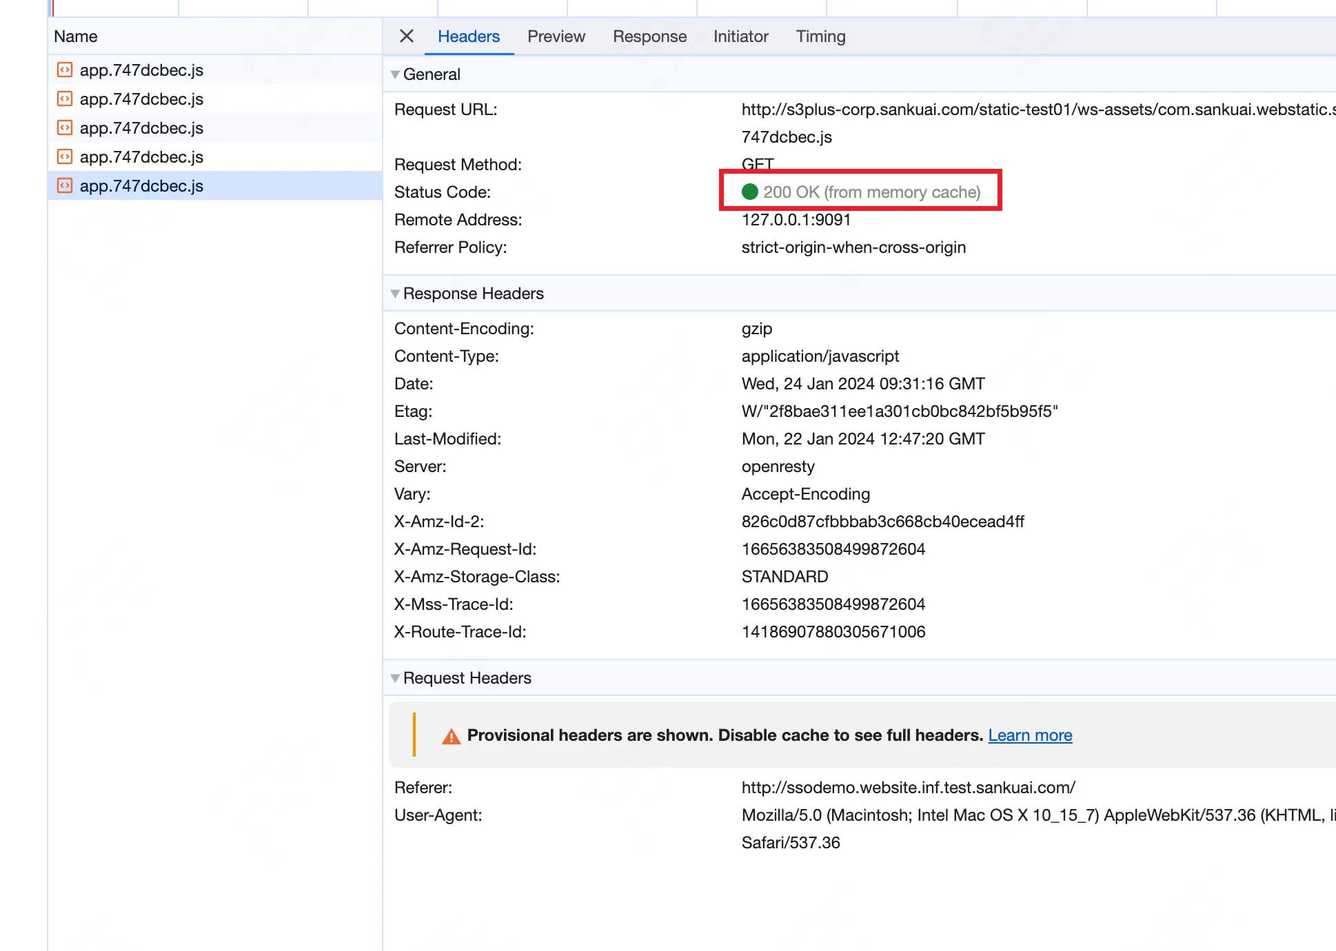Image resolution: width=1336 pixels, height=951 pixels.
Task: Open the Timing tab
Action: pyautogui.click(x=820, y=36)
